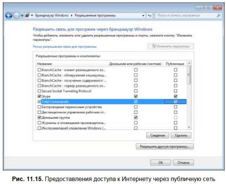Click the Удалить button

click(x=181, y=135)
